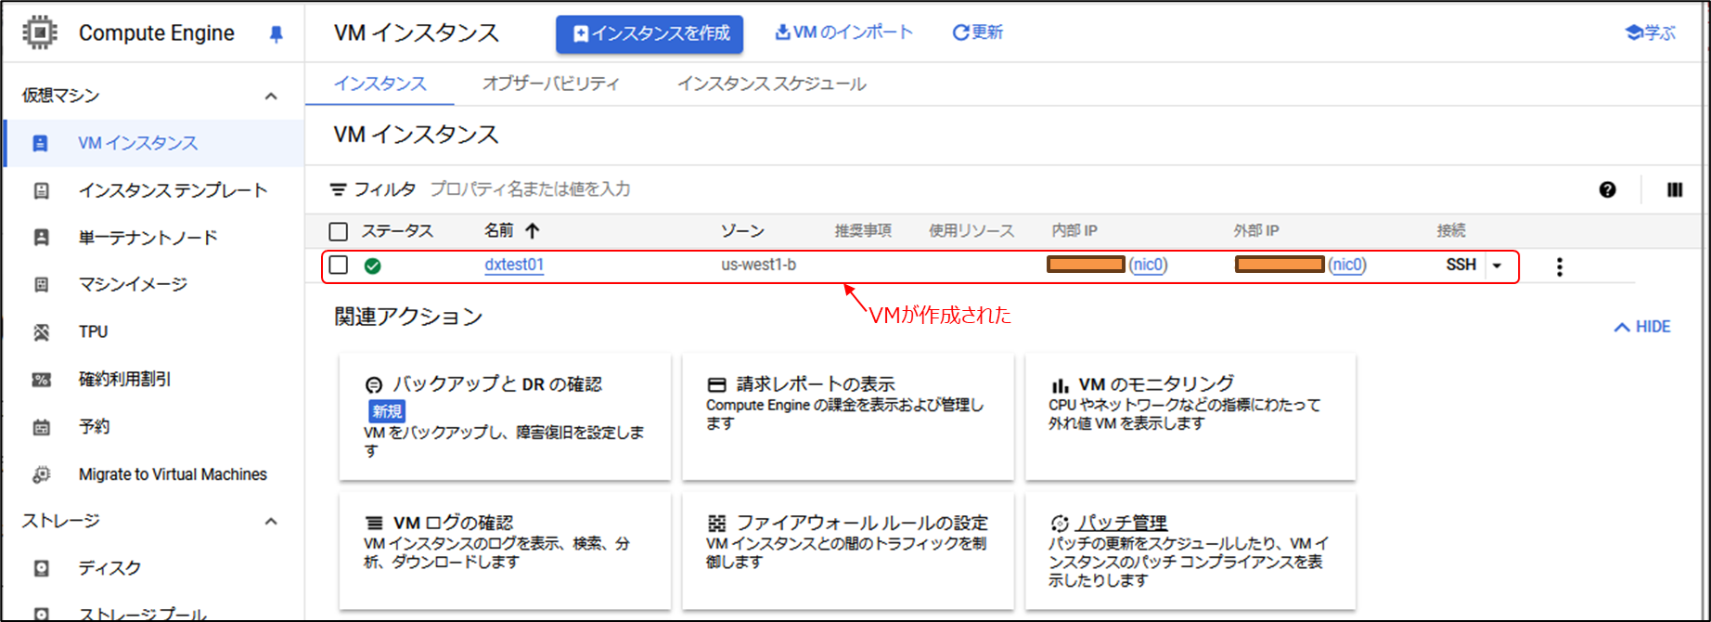Click the 確約利用割引 percent icon
This screenshot has width=1711, height=622.
pyautogui.click(x=41, y=379)
